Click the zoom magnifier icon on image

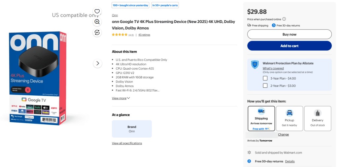(97, 22)
